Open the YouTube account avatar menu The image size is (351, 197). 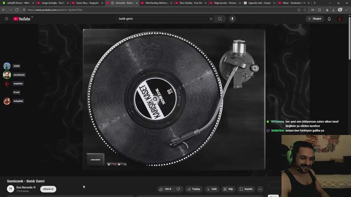[340, 19]
